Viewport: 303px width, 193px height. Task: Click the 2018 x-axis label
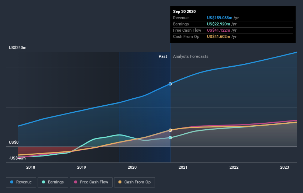coord(31,167)
